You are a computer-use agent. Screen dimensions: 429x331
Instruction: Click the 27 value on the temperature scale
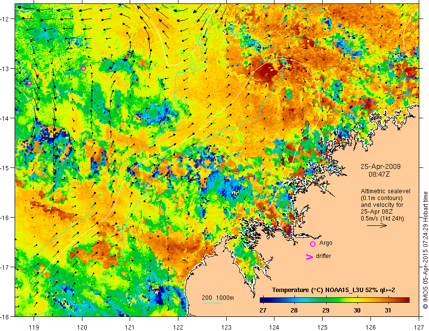pos(263,310)
